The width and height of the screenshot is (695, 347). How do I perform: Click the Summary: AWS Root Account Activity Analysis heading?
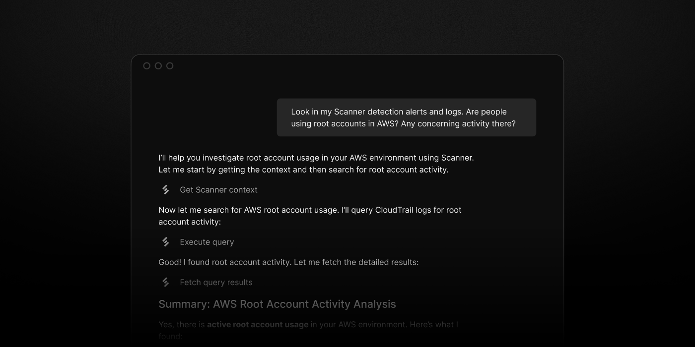pyautogui.click(x=277, y=304)
